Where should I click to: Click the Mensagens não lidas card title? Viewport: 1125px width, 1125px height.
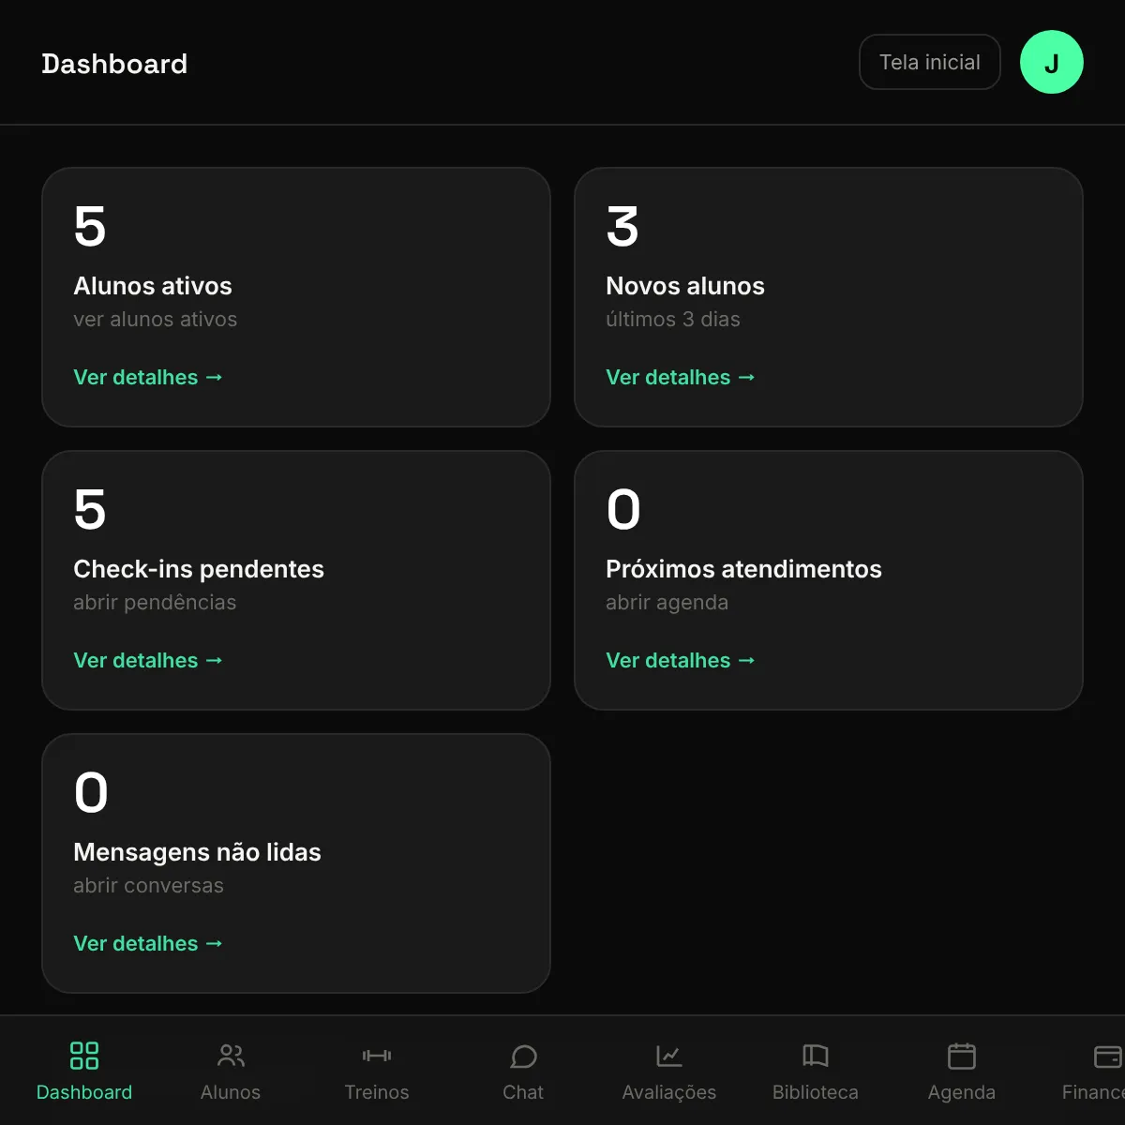point(197,852)
